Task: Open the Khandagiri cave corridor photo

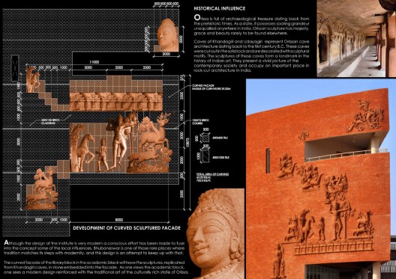Action: click(356, 38)
